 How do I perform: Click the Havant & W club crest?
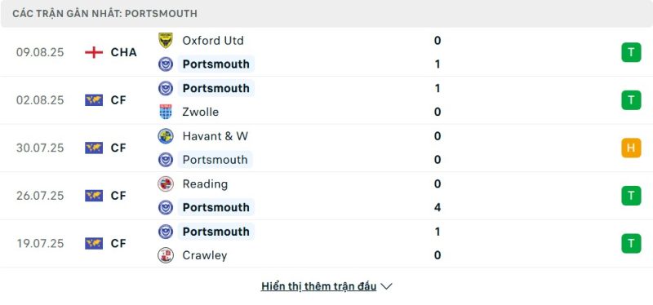pos(166,136)
